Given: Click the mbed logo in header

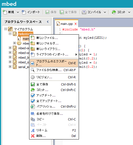Looking at the screenshot, I should 9,4.
